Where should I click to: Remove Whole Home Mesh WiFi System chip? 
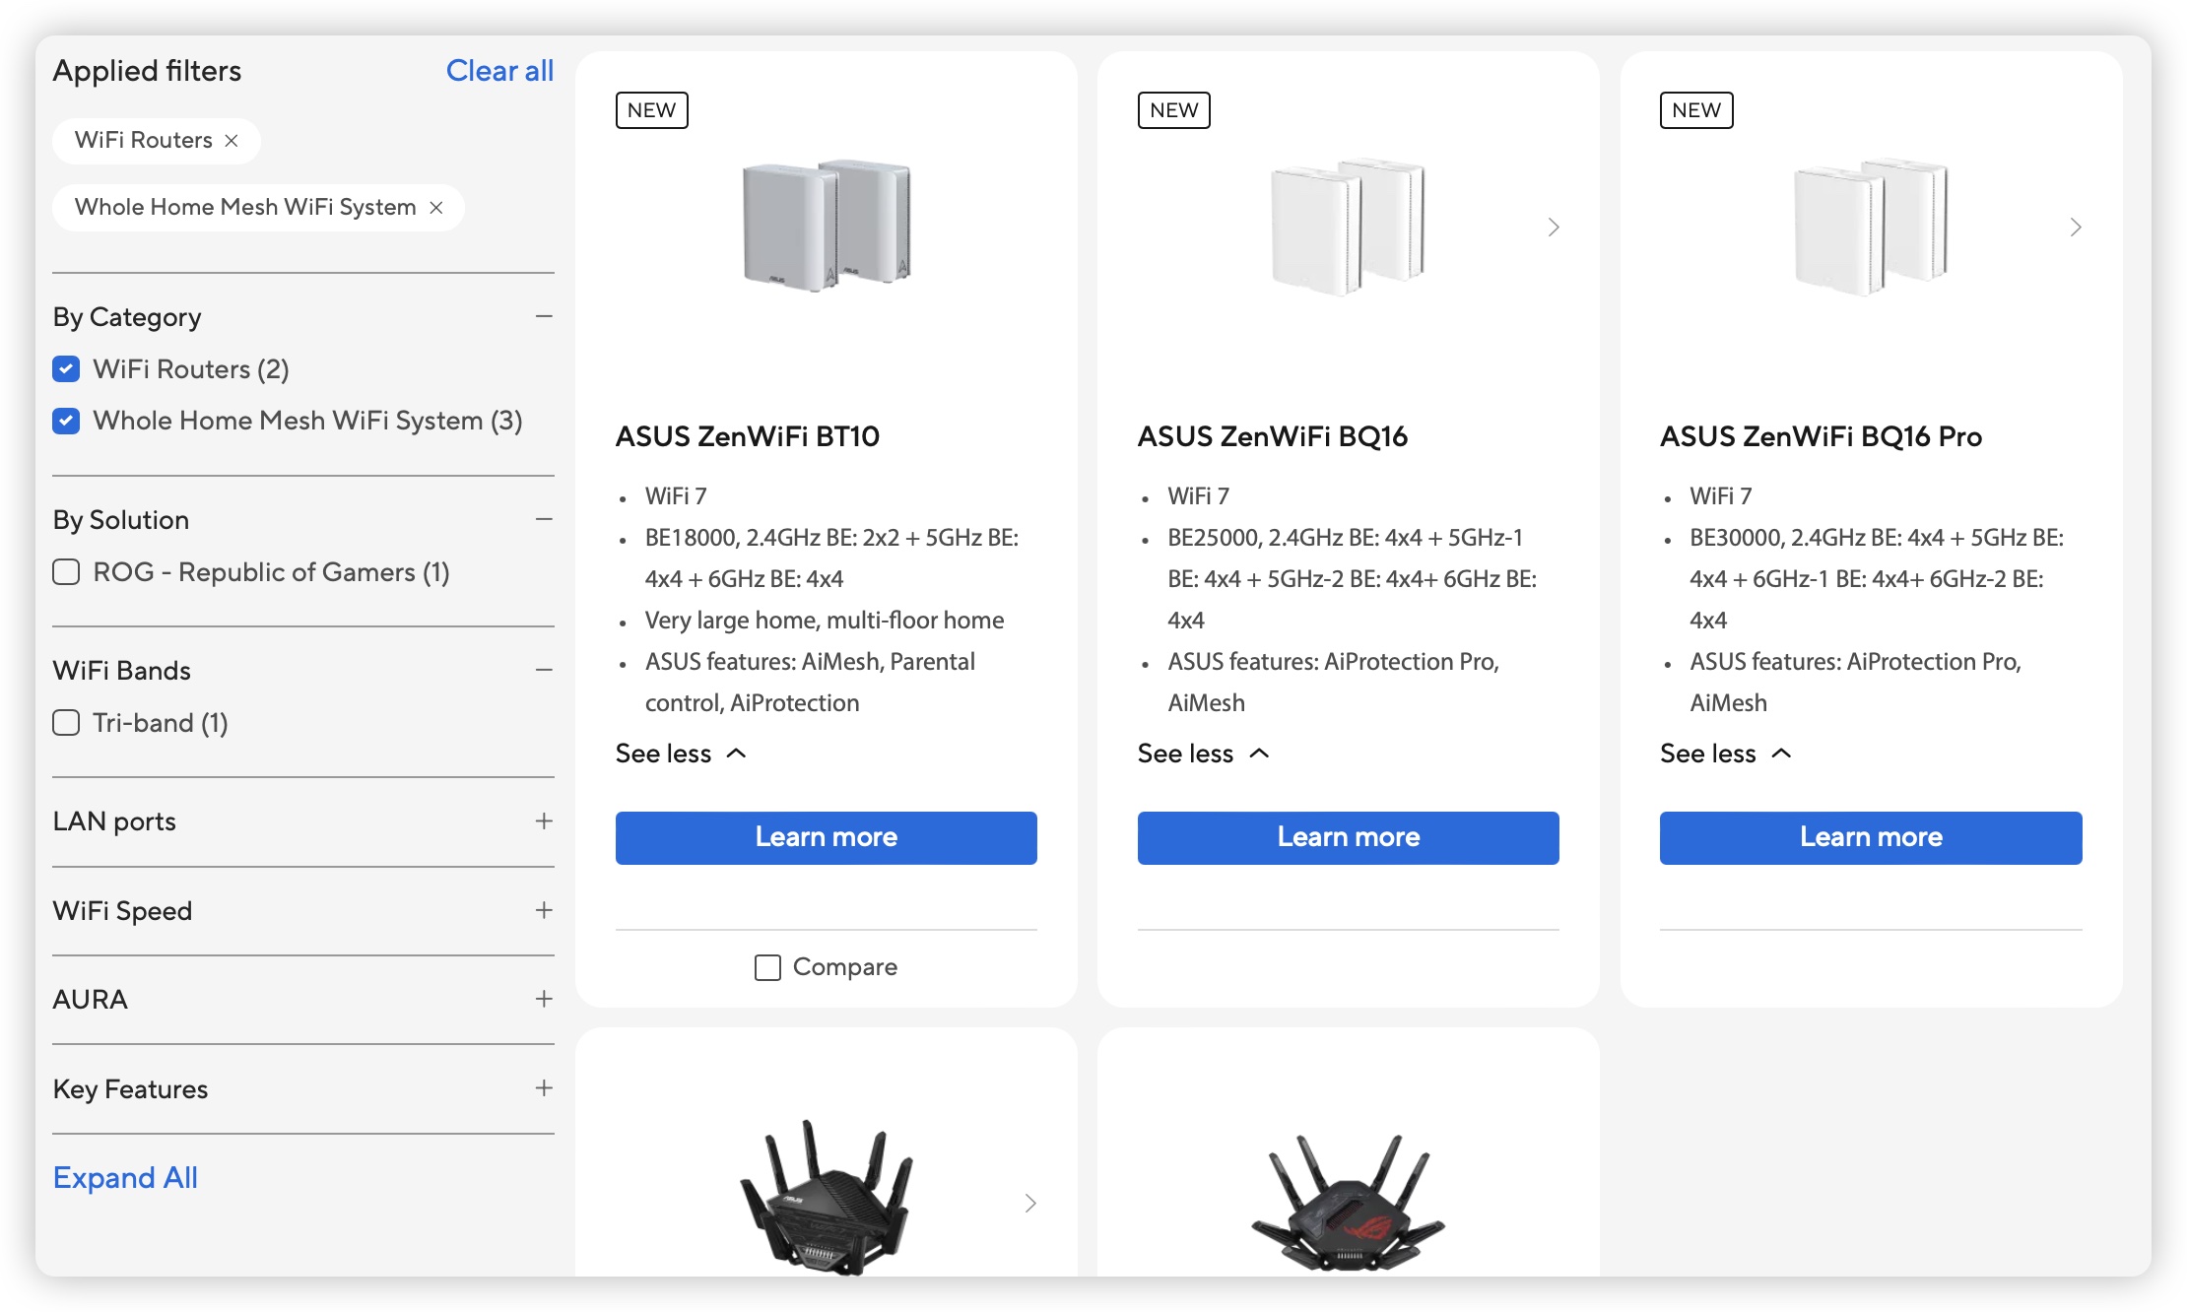click(436, 208)
